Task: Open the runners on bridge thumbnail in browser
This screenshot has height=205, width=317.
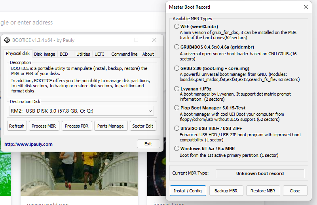Action: point(79,173)
